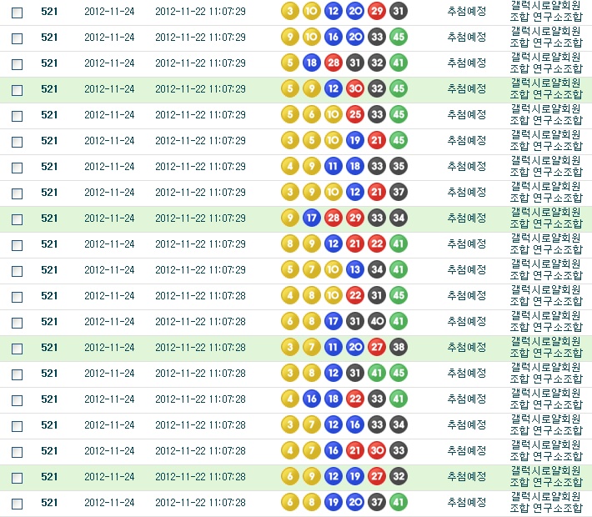Click the blue number 13 ball
The image size is (592, 517).
click(x=355, y=270)
